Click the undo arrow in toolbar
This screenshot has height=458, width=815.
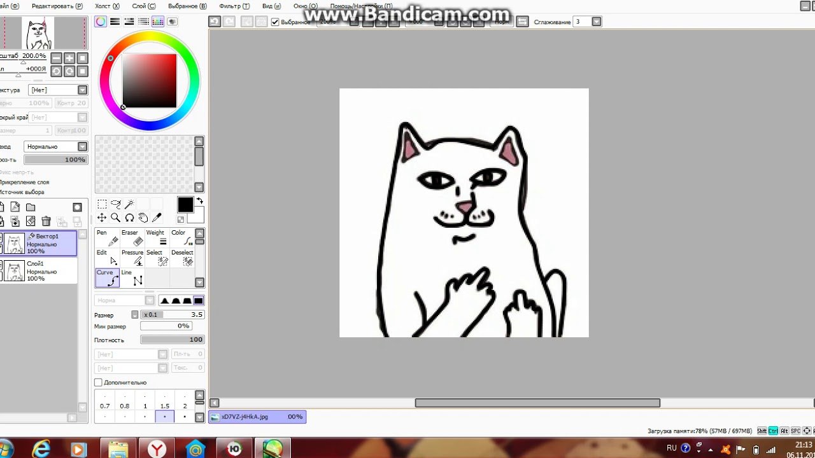click(215, 22)
